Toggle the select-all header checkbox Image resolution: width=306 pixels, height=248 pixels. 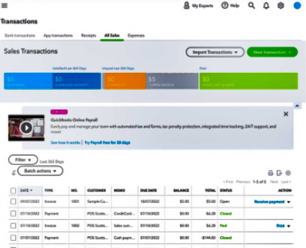click(13, 191)
